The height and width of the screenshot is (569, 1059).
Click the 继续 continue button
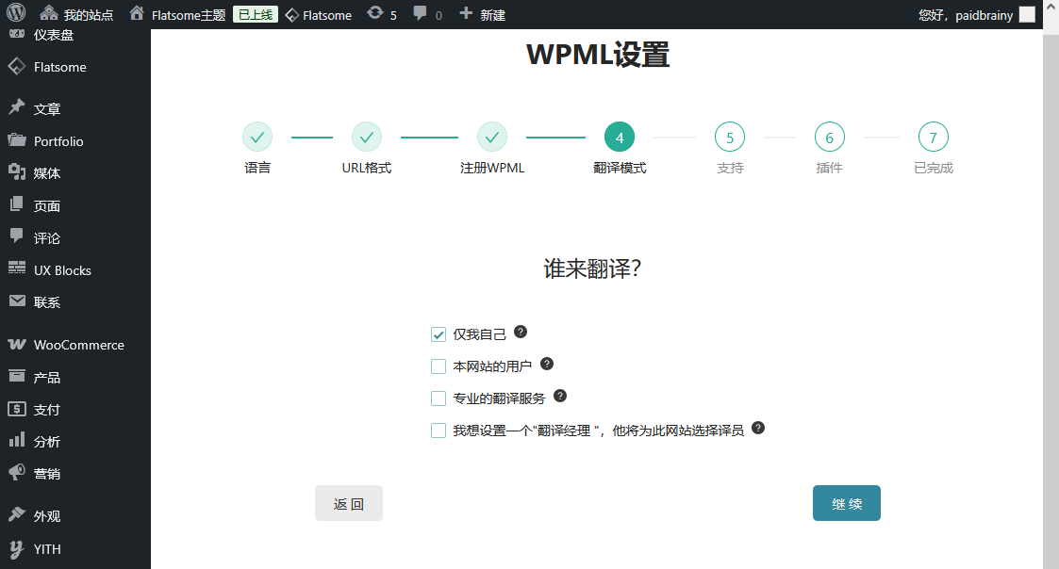click(x=846, y=503)
